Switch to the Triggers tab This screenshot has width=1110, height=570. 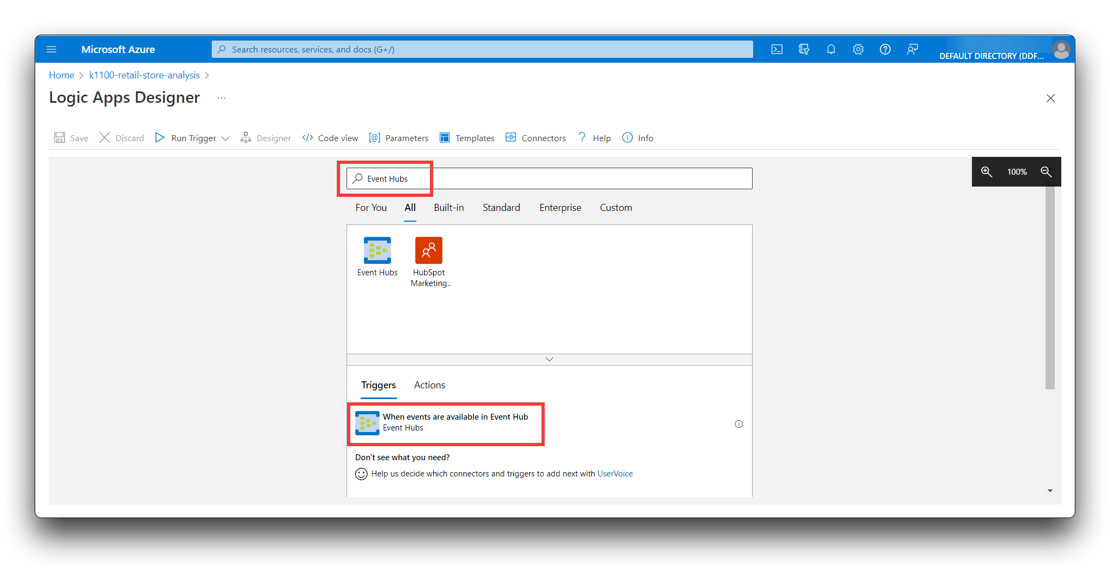click(x=378, y=385)
